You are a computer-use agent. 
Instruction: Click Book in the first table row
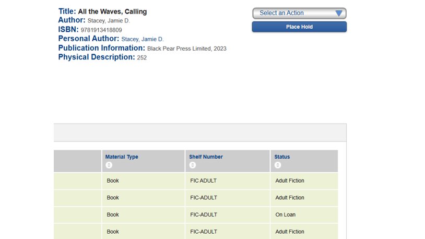click(113, 181)
